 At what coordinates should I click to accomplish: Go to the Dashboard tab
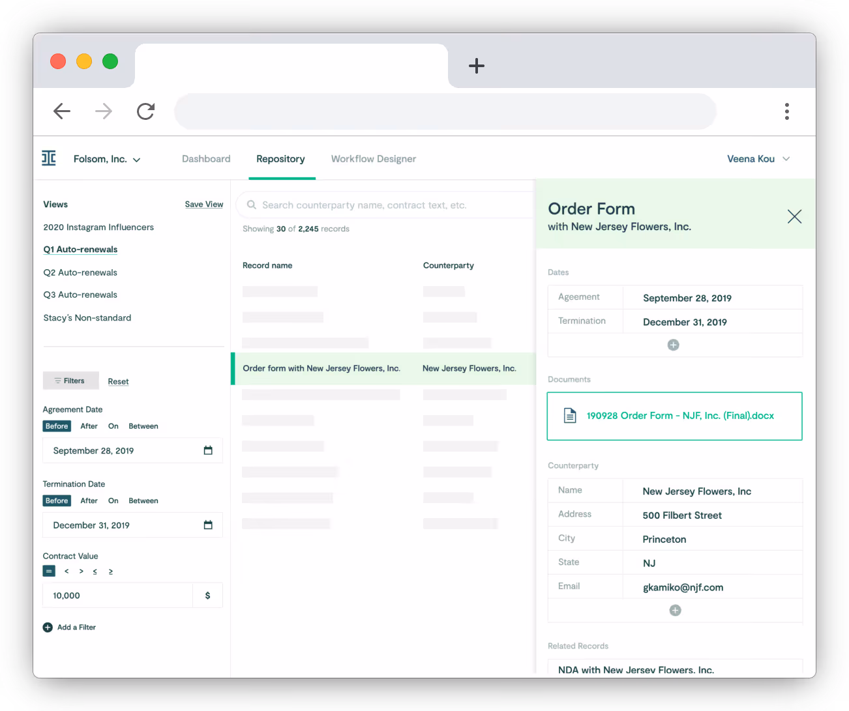click(206, 159)
